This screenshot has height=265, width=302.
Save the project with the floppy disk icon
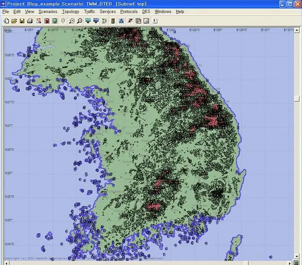point(22,21)
